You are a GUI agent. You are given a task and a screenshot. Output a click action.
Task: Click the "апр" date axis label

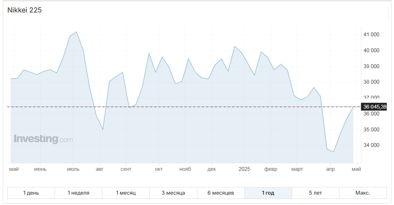pos(330,169)
